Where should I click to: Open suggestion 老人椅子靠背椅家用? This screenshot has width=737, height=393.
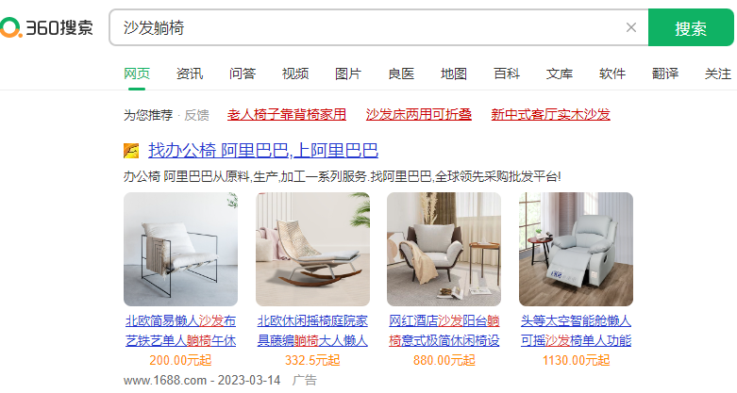pyautogui.click(x=287, y=114)
